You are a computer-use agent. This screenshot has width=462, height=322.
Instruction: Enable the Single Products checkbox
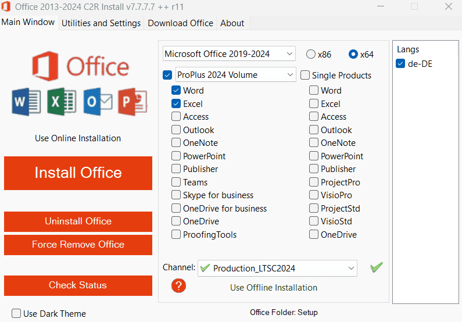point(305,75)
